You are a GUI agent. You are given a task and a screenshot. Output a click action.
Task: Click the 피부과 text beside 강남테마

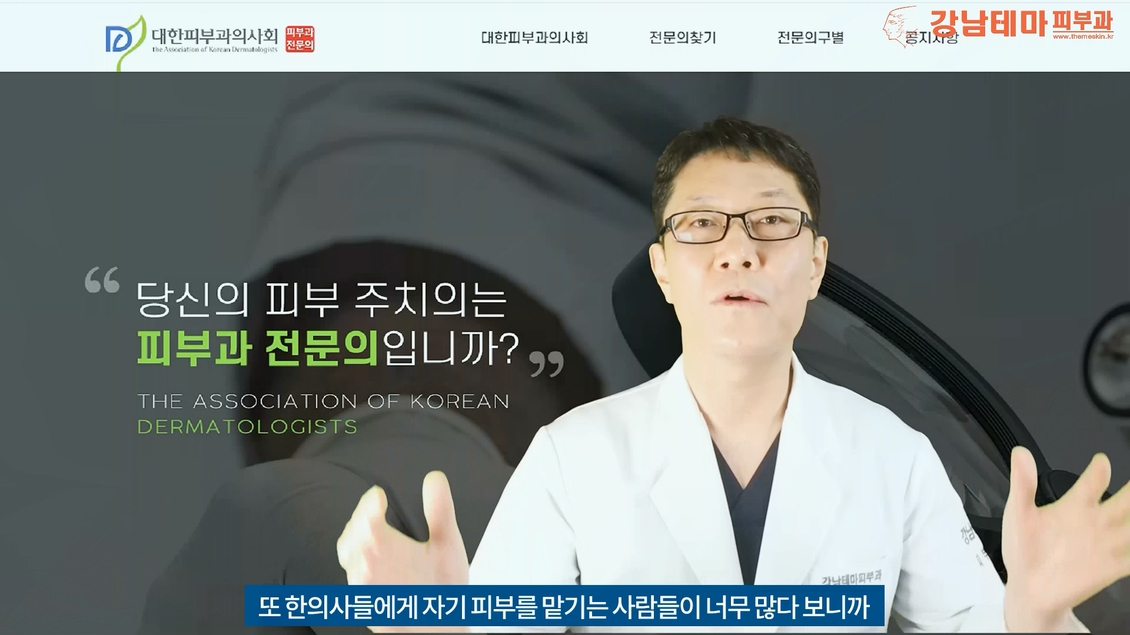tap(1082, 21)
